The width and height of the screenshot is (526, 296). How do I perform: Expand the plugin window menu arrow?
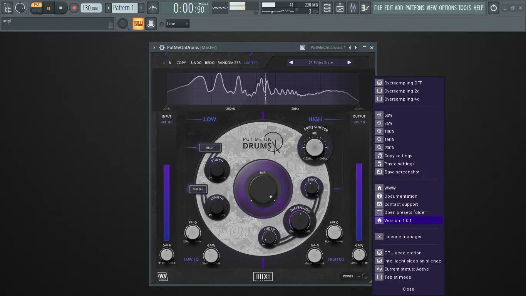tap(154, 47)
